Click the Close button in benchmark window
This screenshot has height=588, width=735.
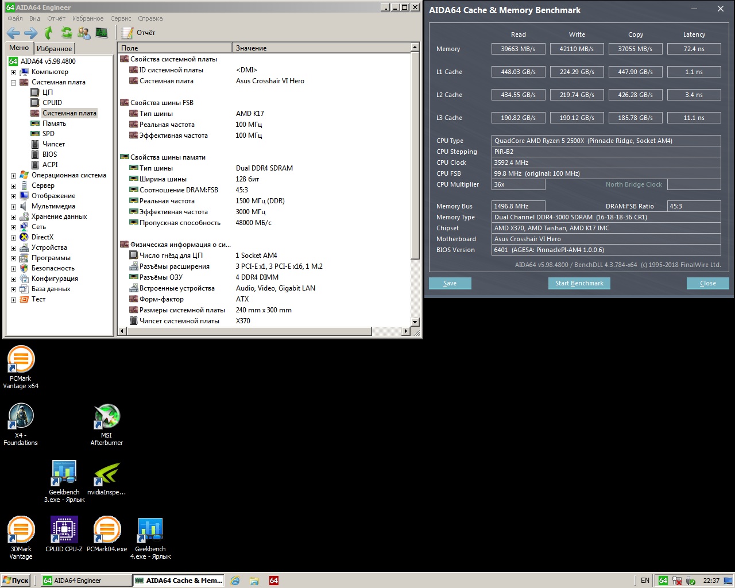(x=708, y=283)
